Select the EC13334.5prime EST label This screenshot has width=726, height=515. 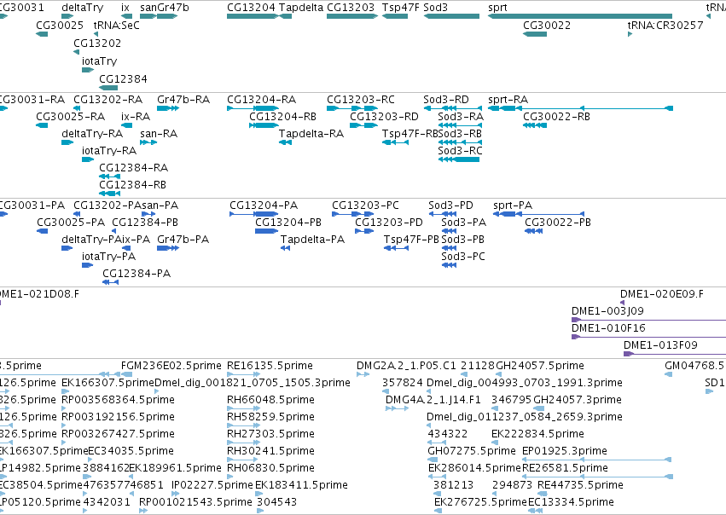coord(571,502)
